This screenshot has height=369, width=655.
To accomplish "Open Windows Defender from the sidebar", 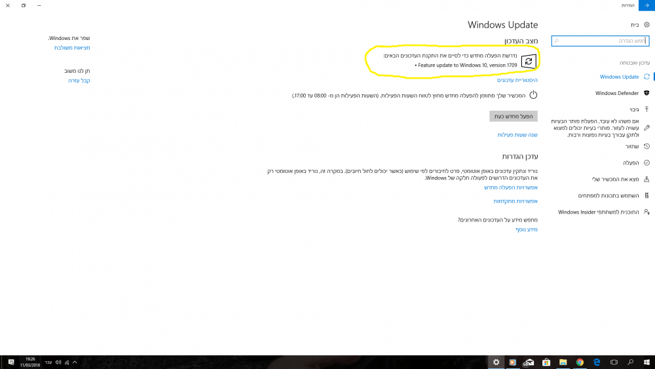I will [x=617, y=93].
